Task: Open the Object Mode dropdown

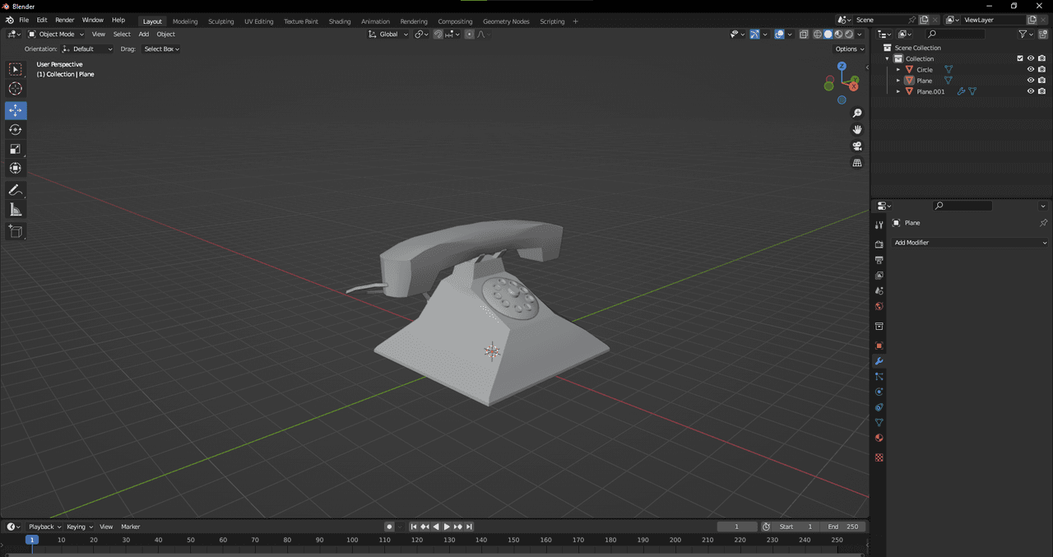Action: click(56, 35)
